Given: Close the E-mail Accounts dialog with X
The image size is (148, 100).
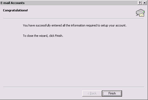Looking at the screenshot, I should [x=144, y=3].
